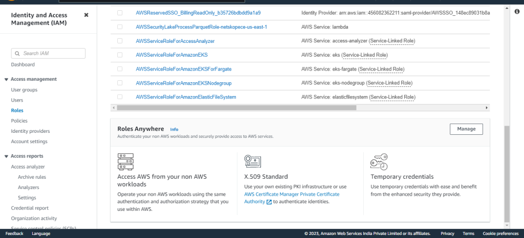Click the page scrollbar down arrow
The height and width of the screenshot is (238, 524).
(x=507, y=225)
